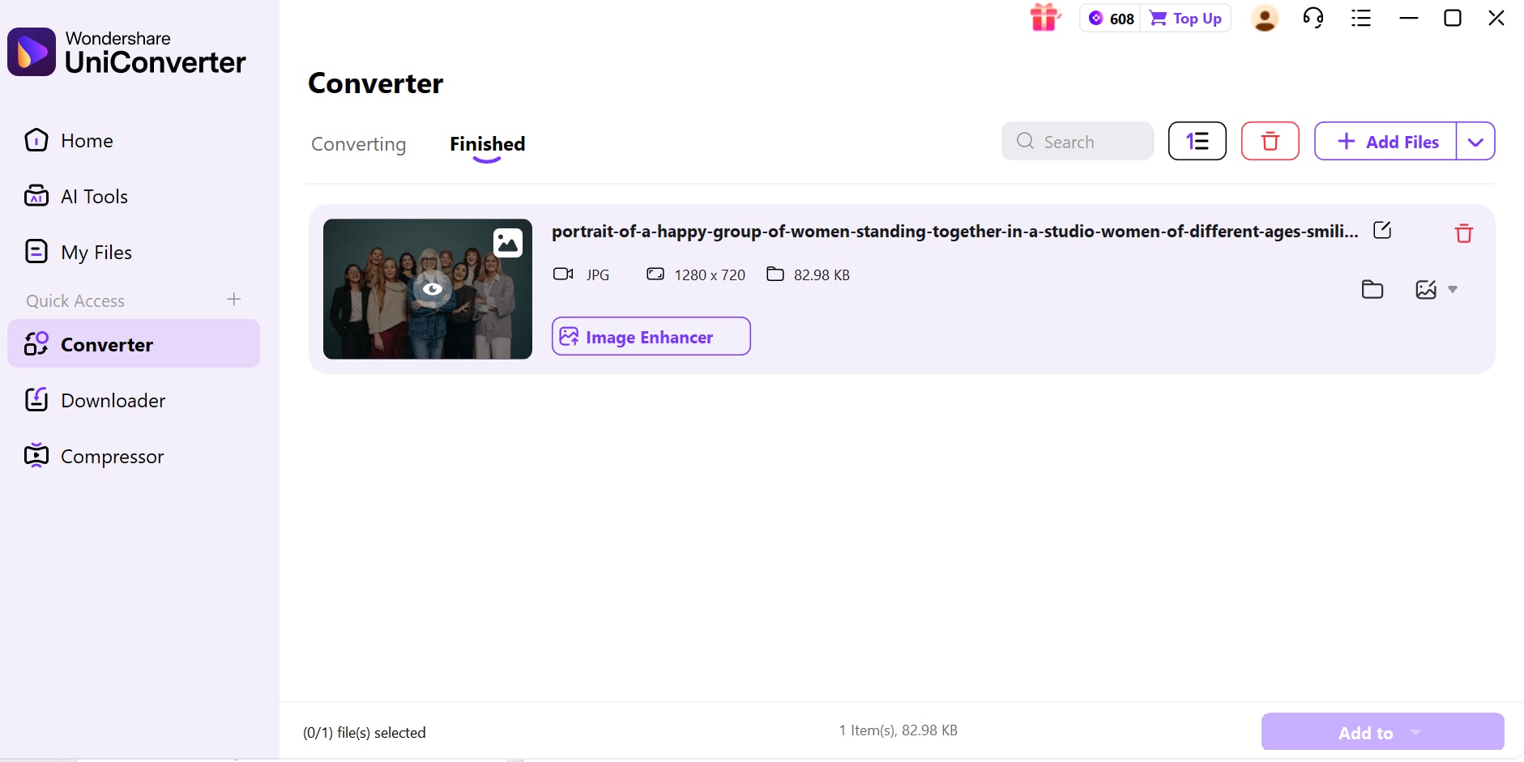Click the numbered list view button
1524x762 pixels.
click(1197, 141)
